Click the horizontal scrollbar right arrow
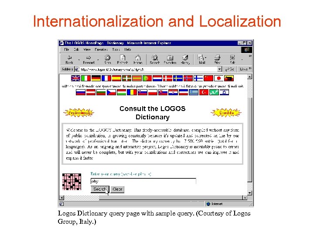314x236 pixels. pos(245,198)
